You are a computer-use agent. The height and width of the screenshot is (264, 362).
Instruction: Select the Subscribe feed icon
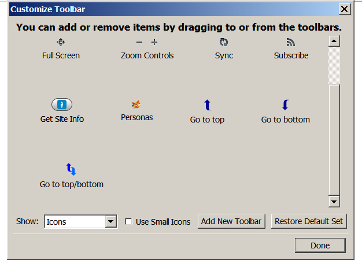coord(291,42)
